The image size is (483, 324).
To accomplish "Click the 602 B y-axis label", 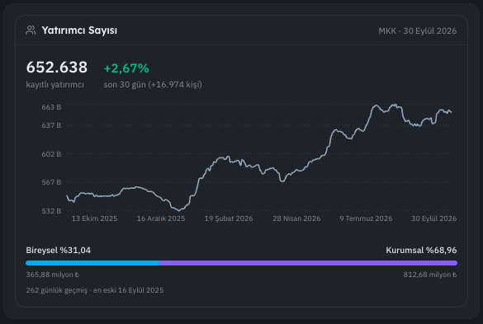I will [51, 154].
